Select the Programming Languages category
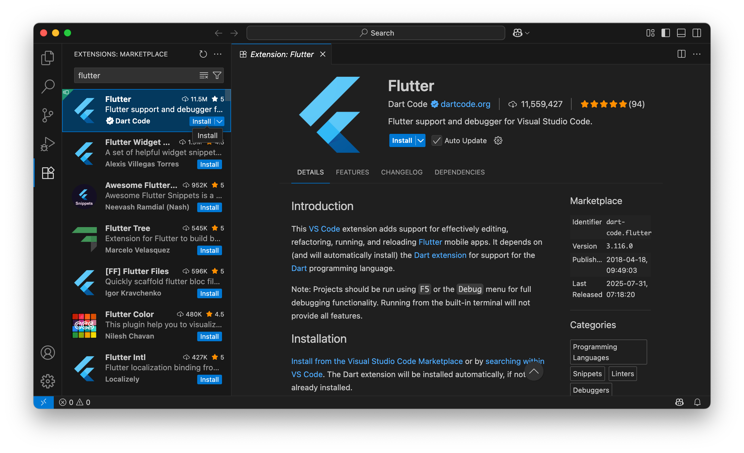The image size is (744, 453). 608,352
